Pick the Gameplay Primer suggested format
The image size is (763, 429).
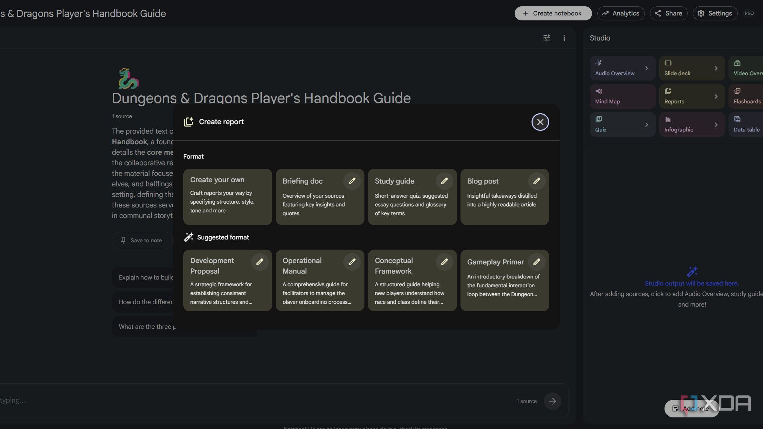click(504, 280)
